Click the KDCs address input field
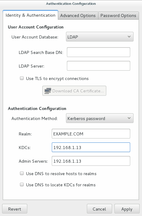 pos(91,148)
